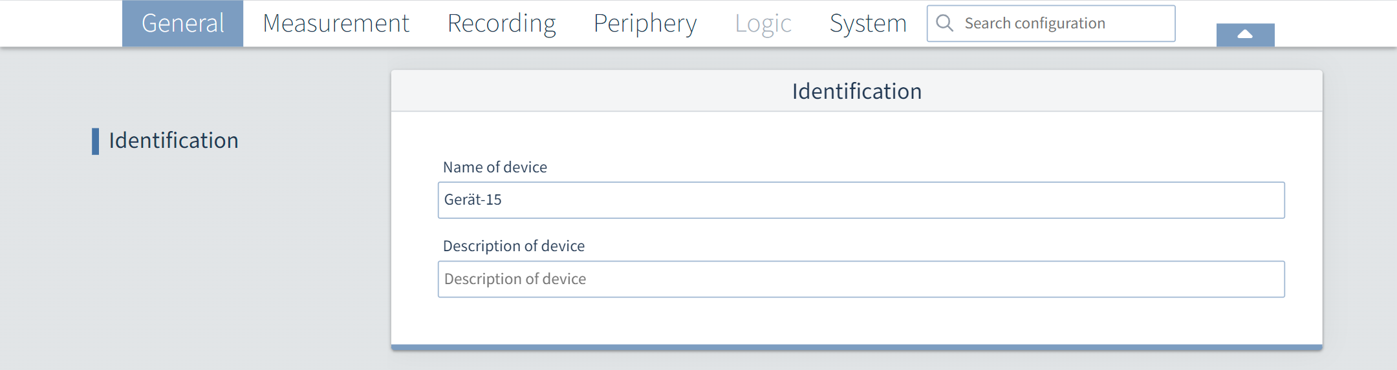Go to the Periphery tab

[x=645, y=23]
